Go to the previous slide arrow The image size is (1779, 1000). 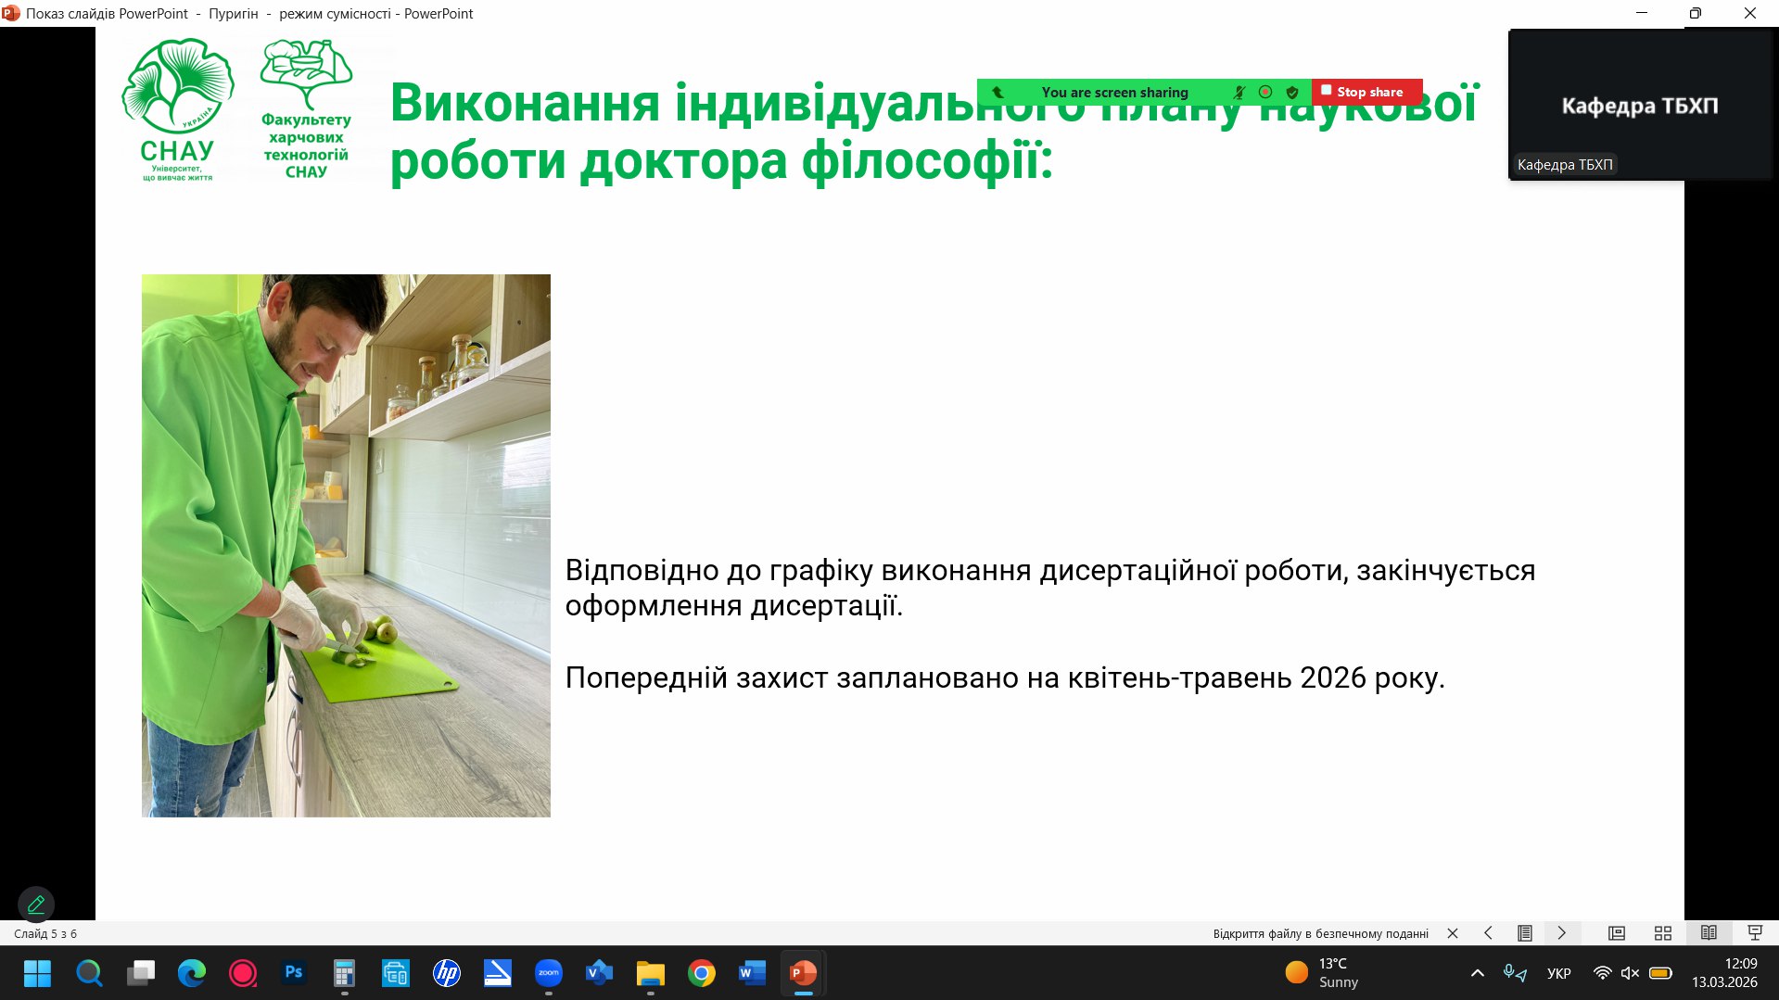coord(1488,933)
